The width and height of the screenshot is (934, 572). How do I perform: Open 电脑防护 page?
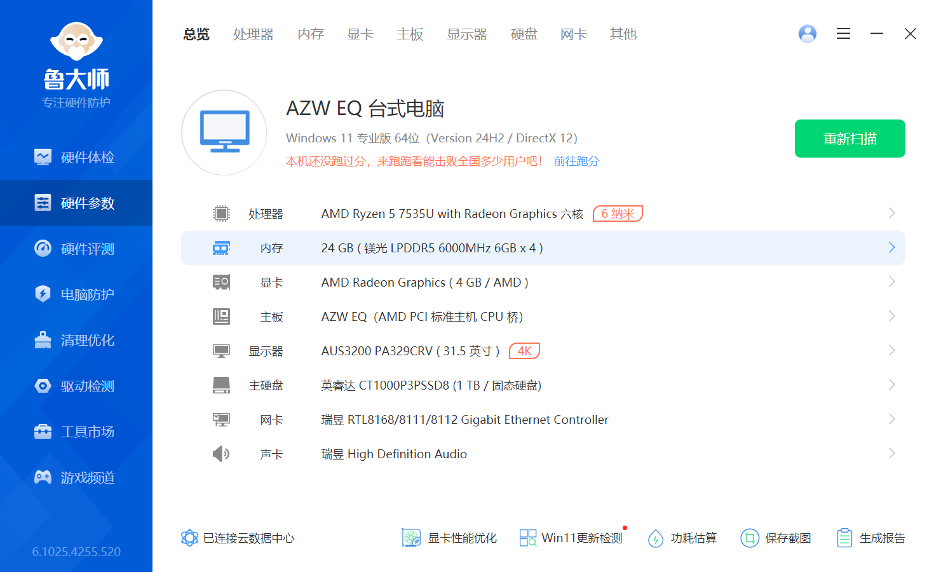tap(76, 294)
